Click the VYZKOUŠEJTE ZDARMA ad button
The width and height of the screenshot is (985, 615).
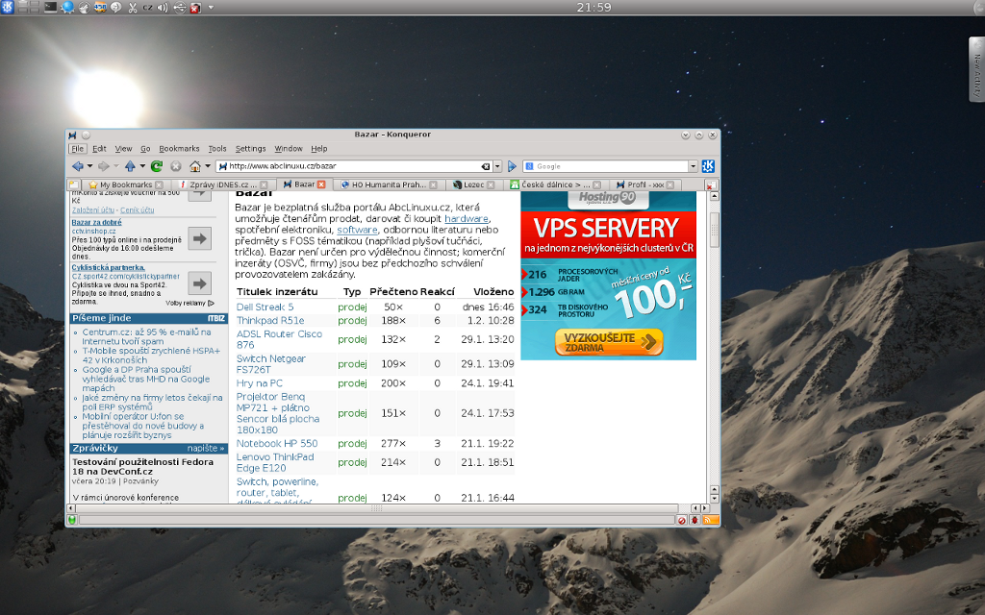[609, 342]
